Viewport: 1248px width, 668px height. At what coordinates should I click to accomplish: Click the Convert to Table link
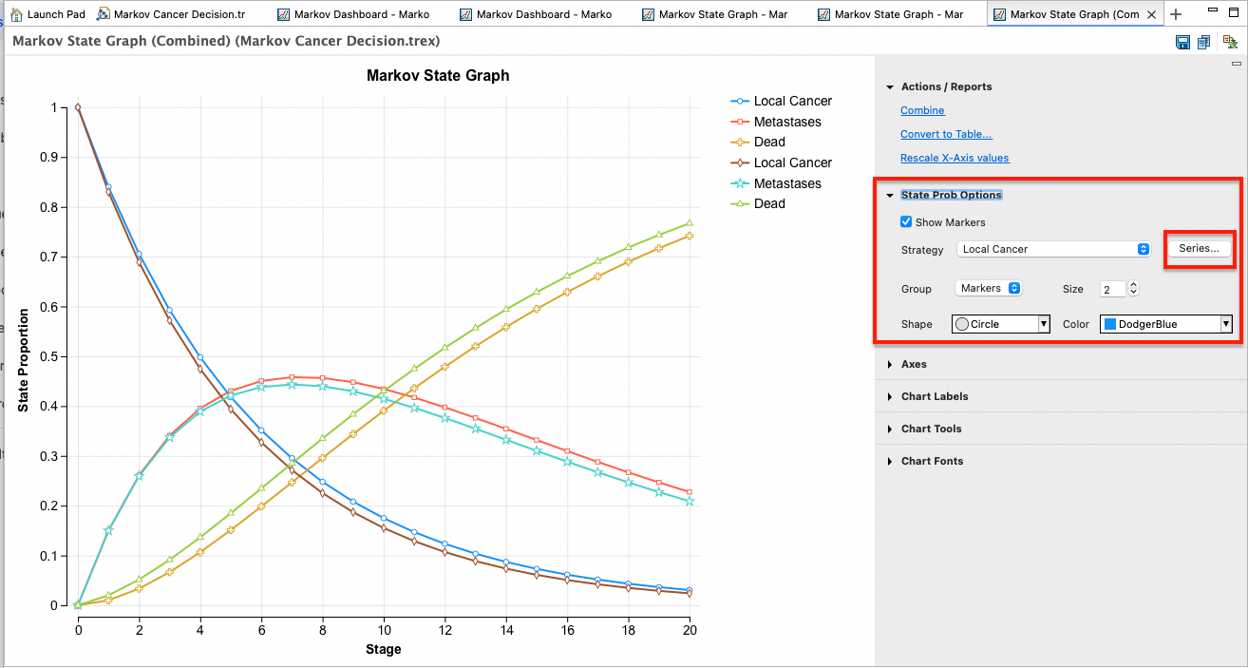(947, 133)
